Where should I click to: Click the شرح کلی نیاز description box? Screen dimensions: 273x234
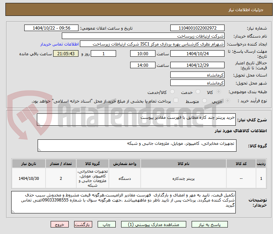pyautogui.click(x=136, y=120)
